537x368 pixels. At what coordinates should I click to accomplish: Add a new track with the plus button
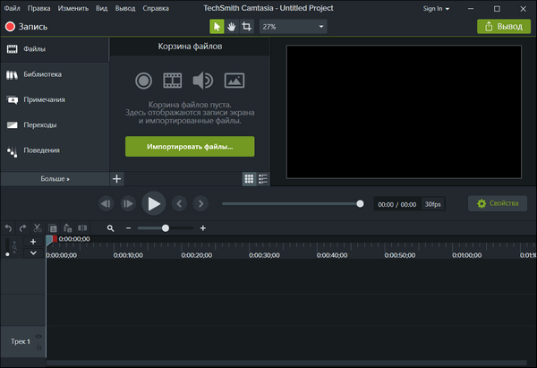tap(33, 242)
